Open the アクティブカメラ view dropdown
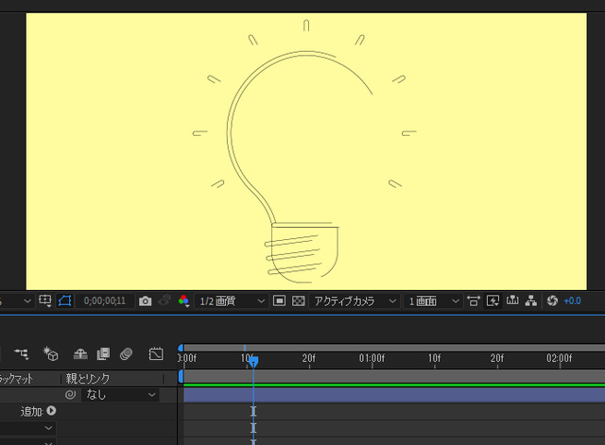The width and height of the screenshot is (605, 445). pyautogui.click(x=354, y=300)
